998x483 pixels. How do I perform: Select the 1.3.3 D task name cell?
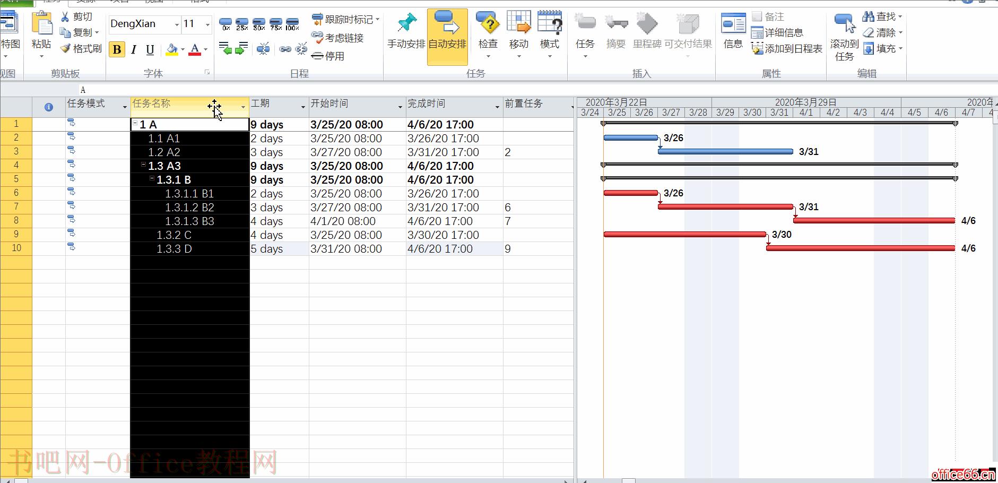coord(190,248)
